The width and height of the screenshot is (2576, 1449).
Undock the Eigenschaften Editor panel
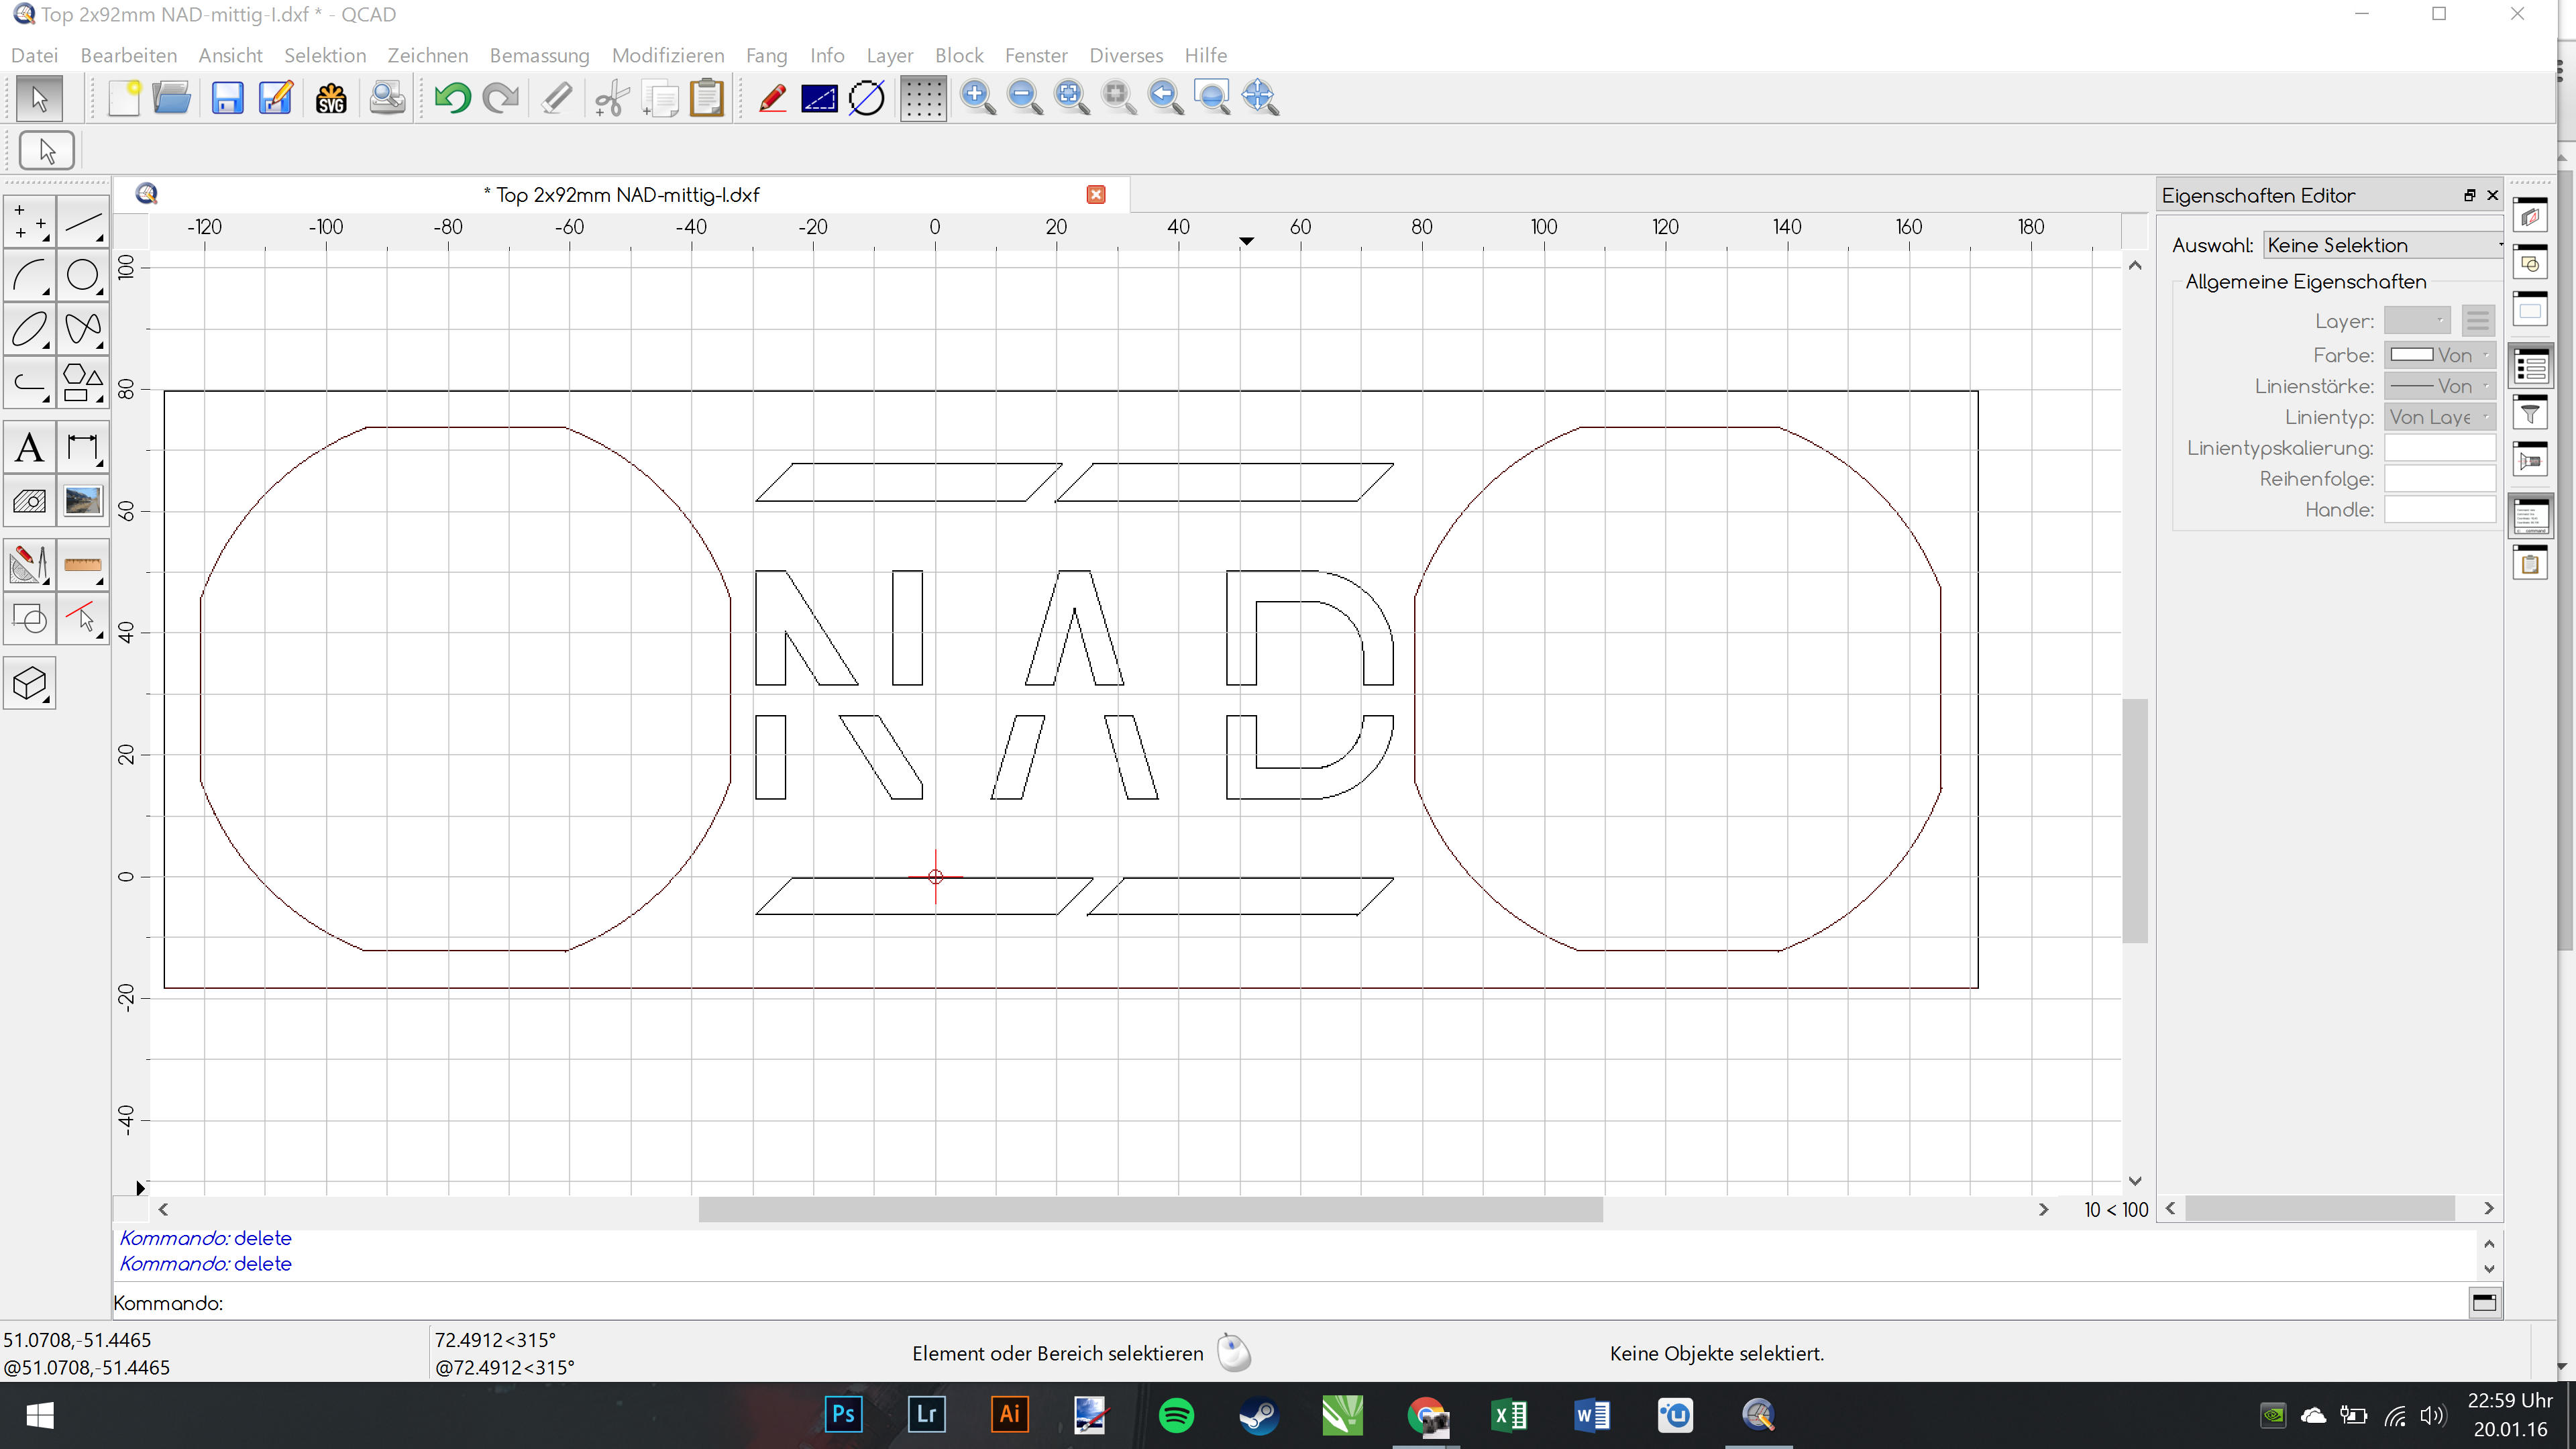pos(2470,195)
